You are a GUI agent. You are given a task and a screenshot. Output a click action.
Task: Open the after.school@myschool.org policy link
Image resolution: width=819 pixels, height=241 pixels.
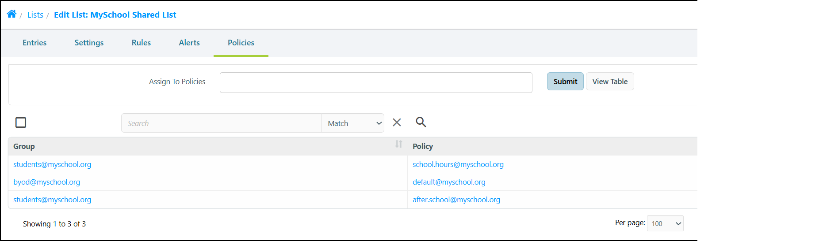pos(456,200)
